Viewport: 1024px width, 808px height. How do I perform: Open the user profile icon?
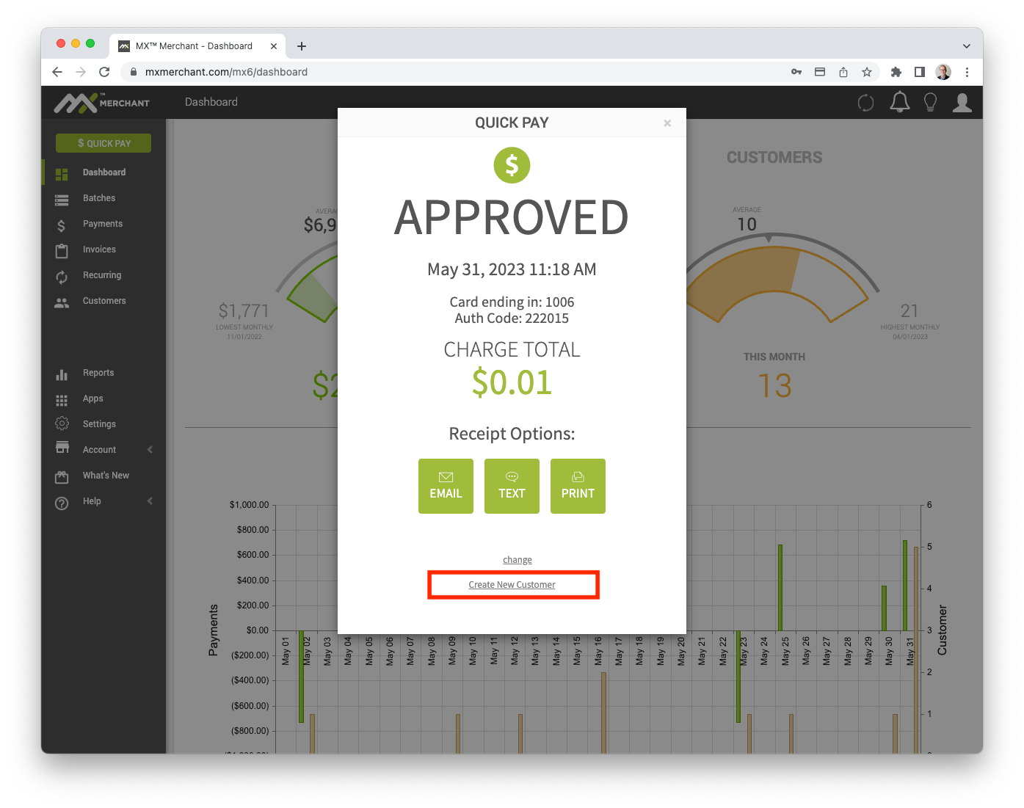tap(962, 102)
